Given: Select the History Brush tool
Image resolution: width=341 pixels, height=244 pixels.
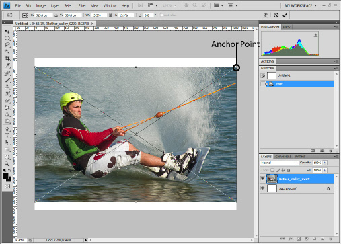Looking at the screenshot, I should (7, 93).
